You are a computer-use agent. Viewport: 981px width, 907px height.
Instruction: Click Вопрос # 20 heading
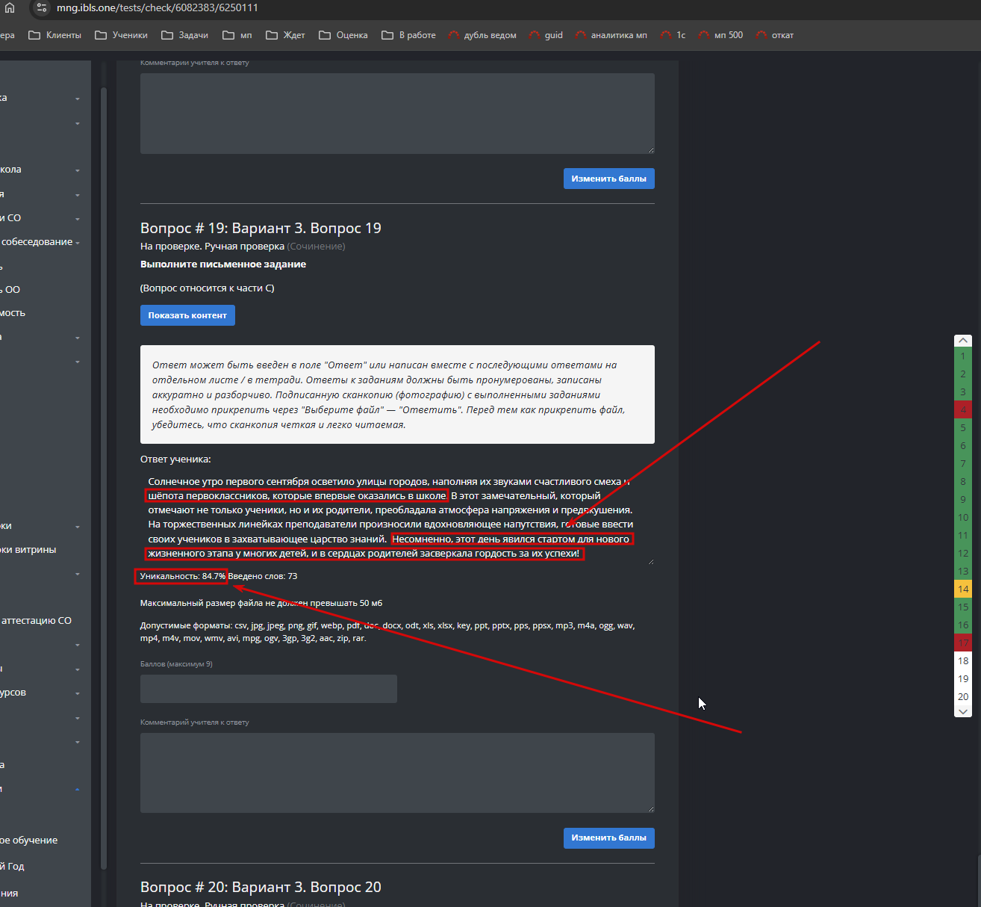pos(261,887)
